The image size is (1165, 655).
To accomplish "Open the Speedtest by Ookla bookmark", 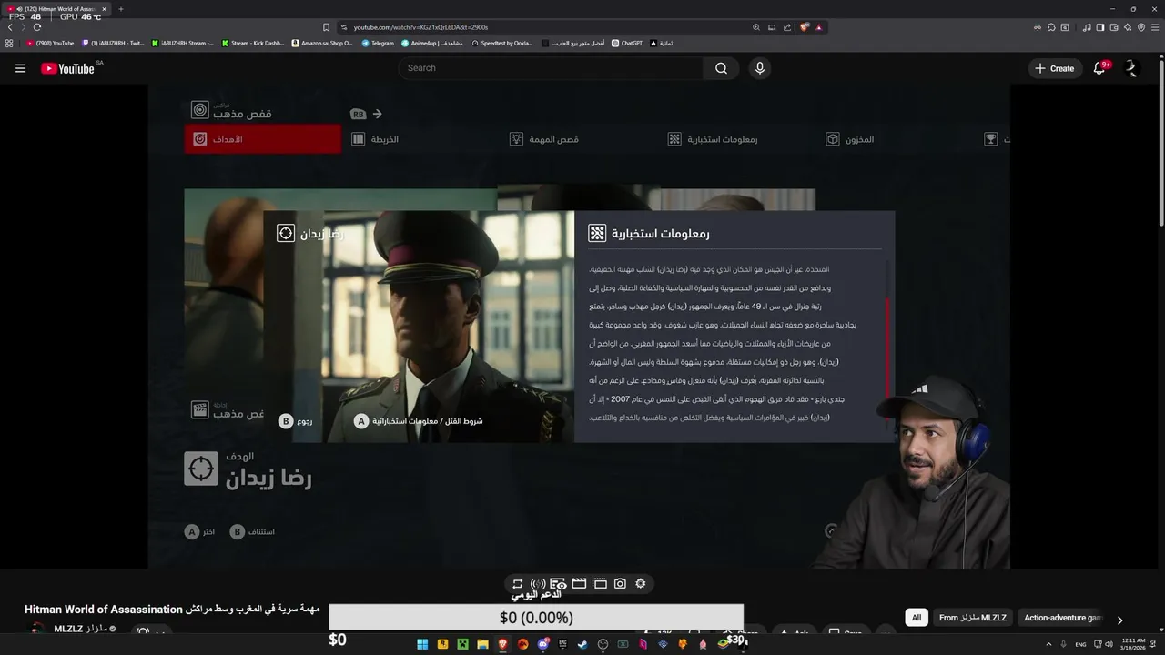I will (501, 43).
